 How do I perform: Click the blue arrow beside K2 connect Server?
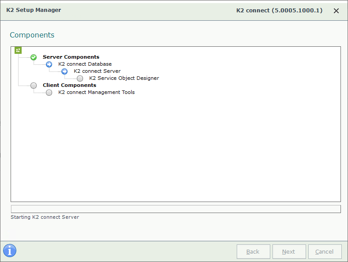pyautogui.click(x=64, y=71)
